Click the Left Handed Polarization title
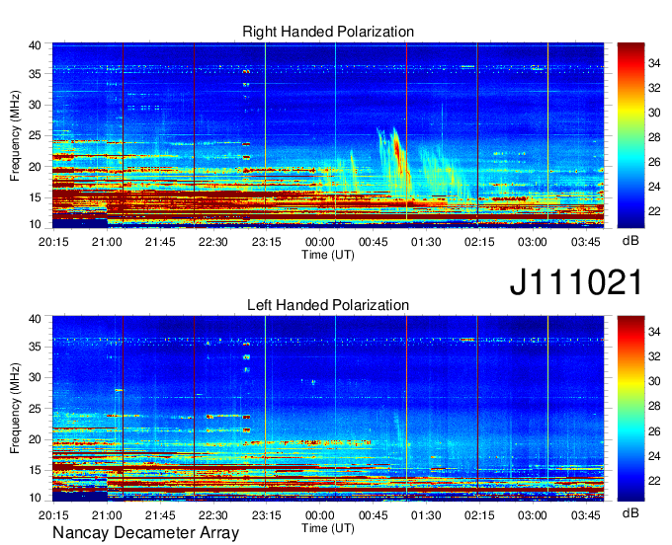The height and width of the screenshot is (545, 672). [x=328, y=305]
